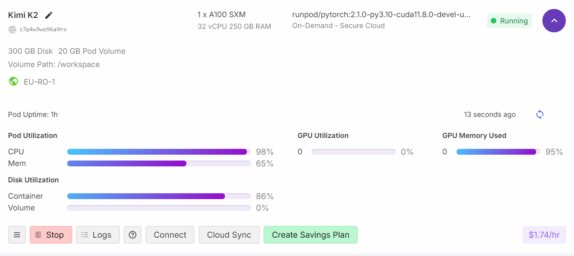Image resolution: width=574 pixels, height=256 pixels.
Task: Click Create Savings Plan button
Action: [x=310, y=235]
